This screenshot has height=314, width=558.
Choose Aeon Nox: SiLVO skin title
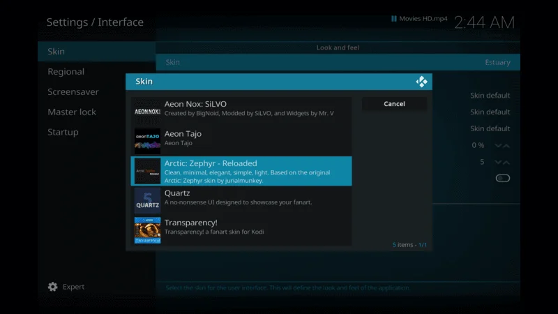point(195,104)
